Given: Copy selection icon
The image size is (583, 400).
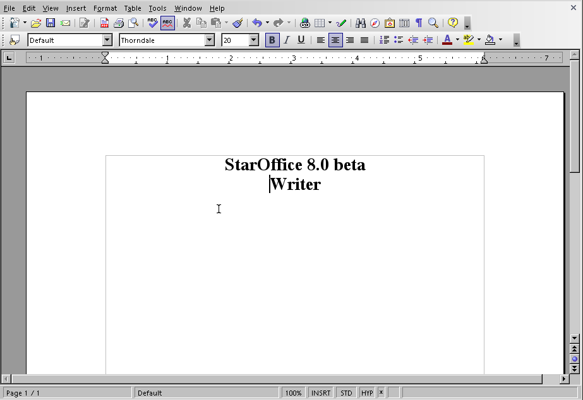Looking at the screenshot, I should coord(201,23).
